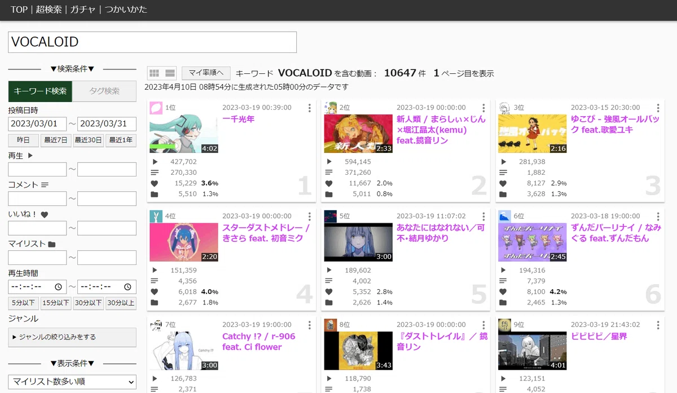Open clock picker in maximum 再生時間 field

click(128, 287)
